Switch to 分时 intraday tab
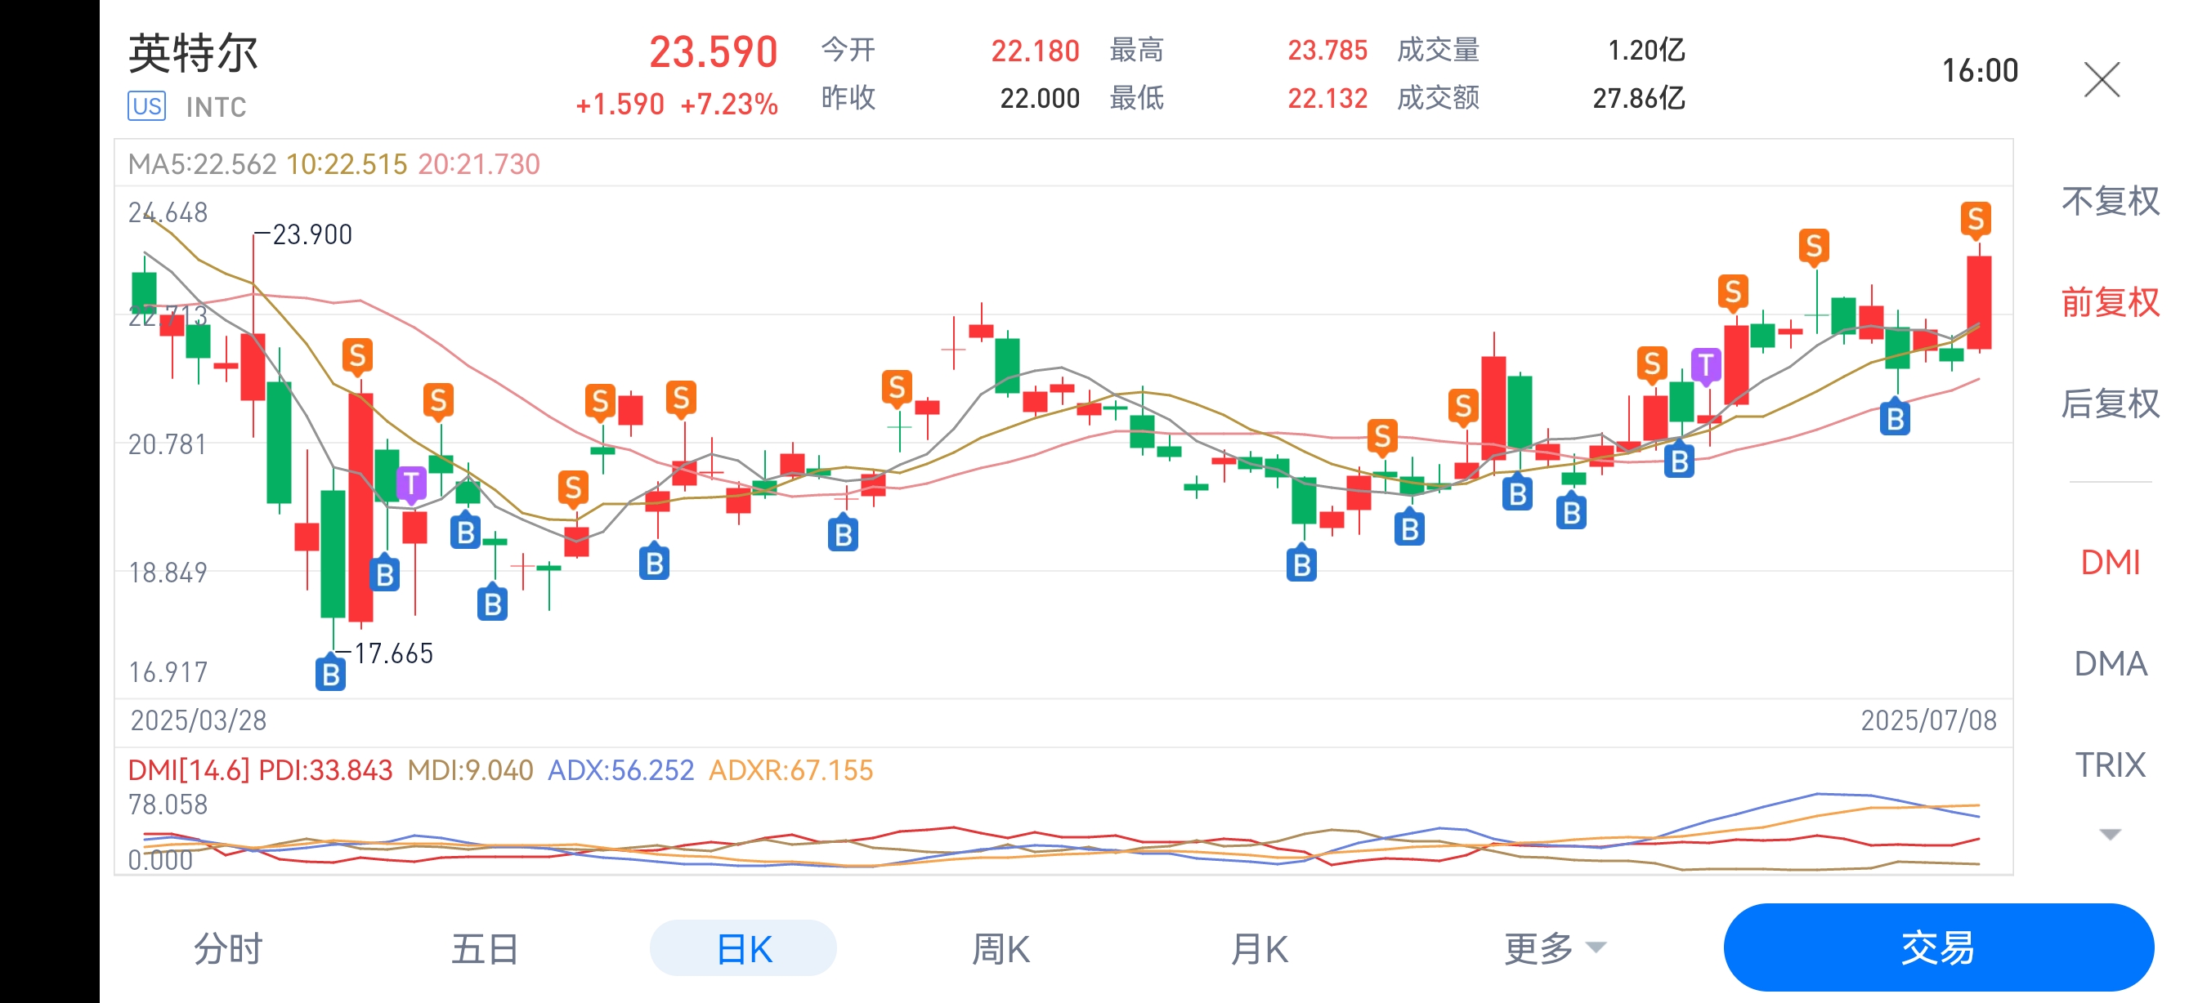The image size is (2207, 1003). (228, 948)
